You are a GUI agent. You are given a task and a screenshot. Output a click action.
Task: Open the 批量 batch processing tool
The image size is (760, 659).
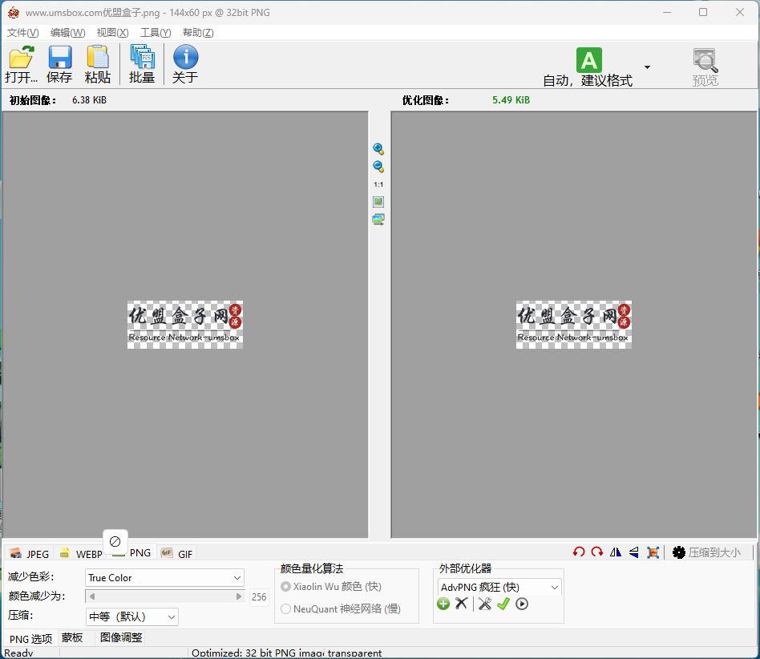pyautogui.click(x=142, y=64)
